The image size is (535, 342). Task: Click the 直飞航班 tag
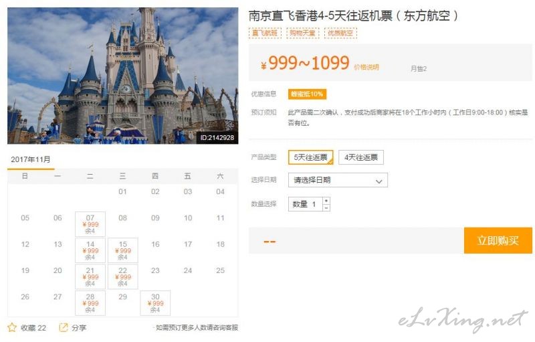coord(265,33)
